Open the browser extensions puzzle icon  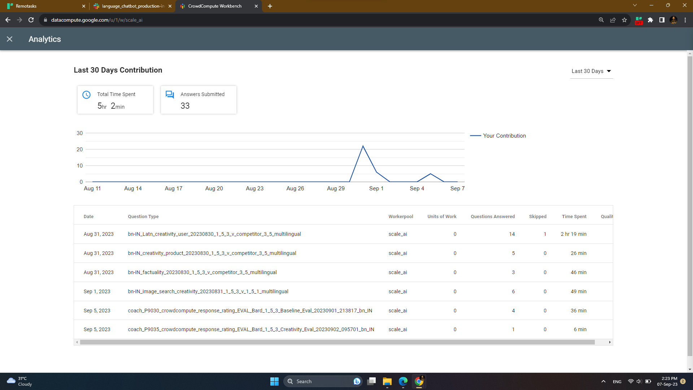pyautogui.click(x=650, y=20)
